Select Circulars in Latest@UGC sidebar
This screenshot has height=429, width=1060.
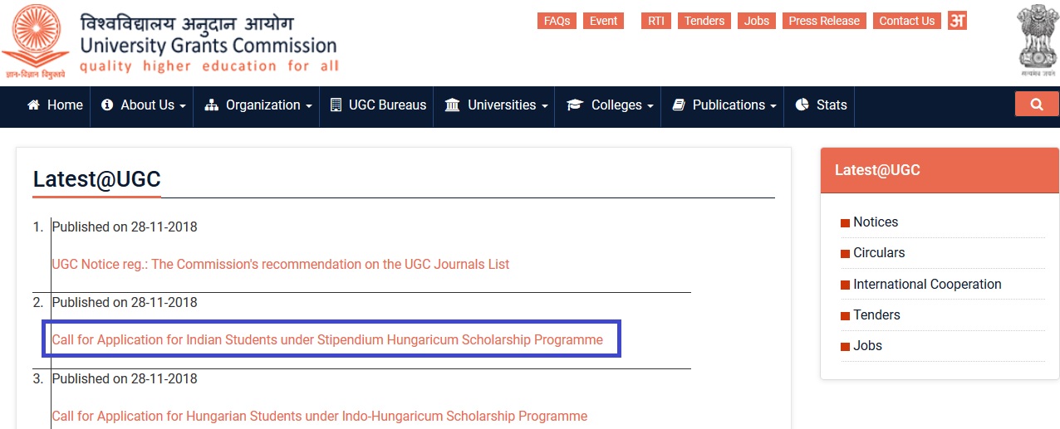coord(879,253)
